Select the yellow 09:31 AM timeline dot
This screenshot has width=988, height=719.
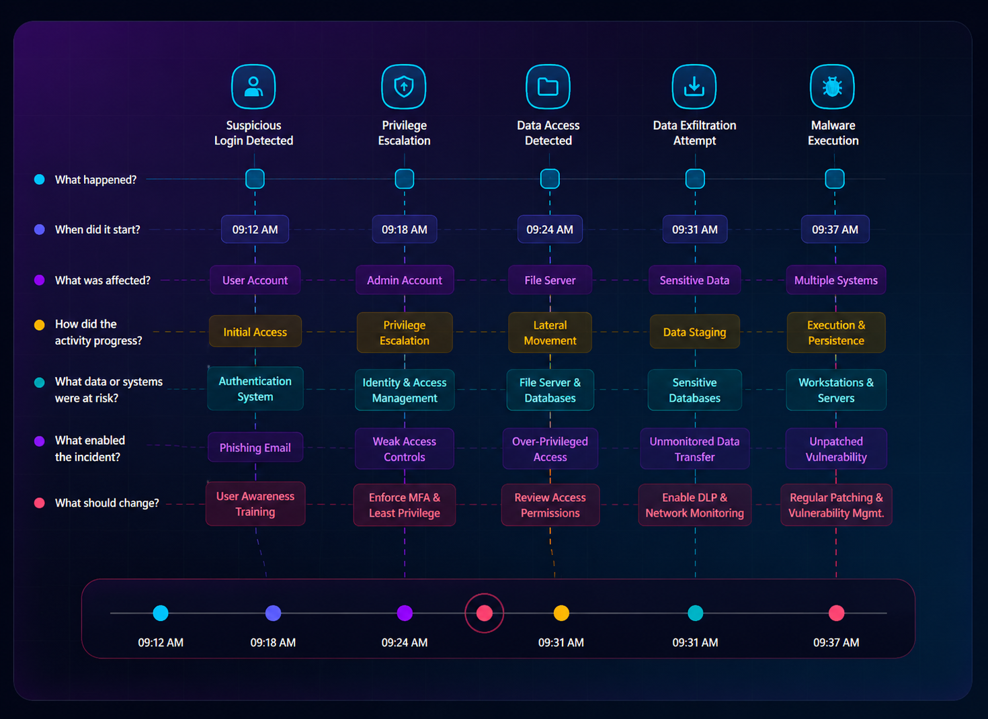tap(561, 613)
